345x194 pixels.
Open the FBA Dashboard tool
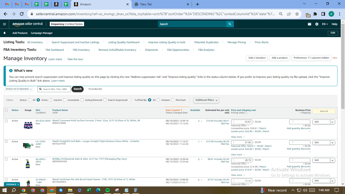55,50
